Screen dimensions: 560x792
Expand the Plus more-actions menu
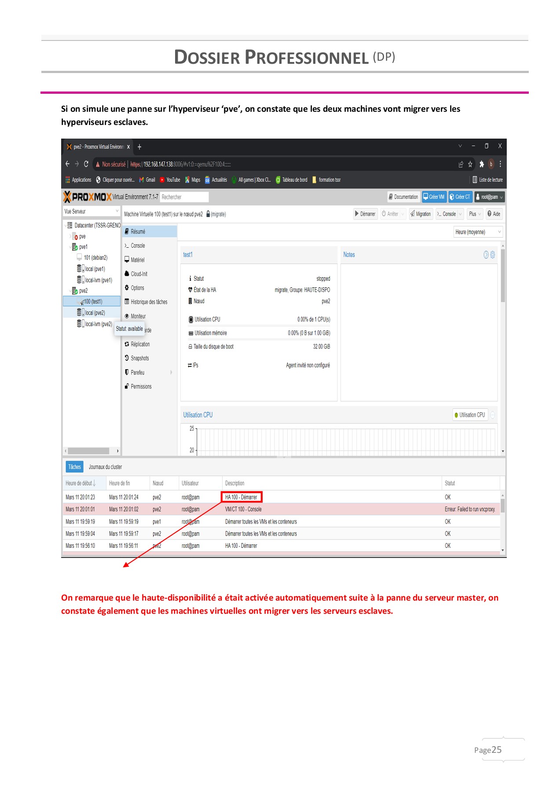coord(475,214)
